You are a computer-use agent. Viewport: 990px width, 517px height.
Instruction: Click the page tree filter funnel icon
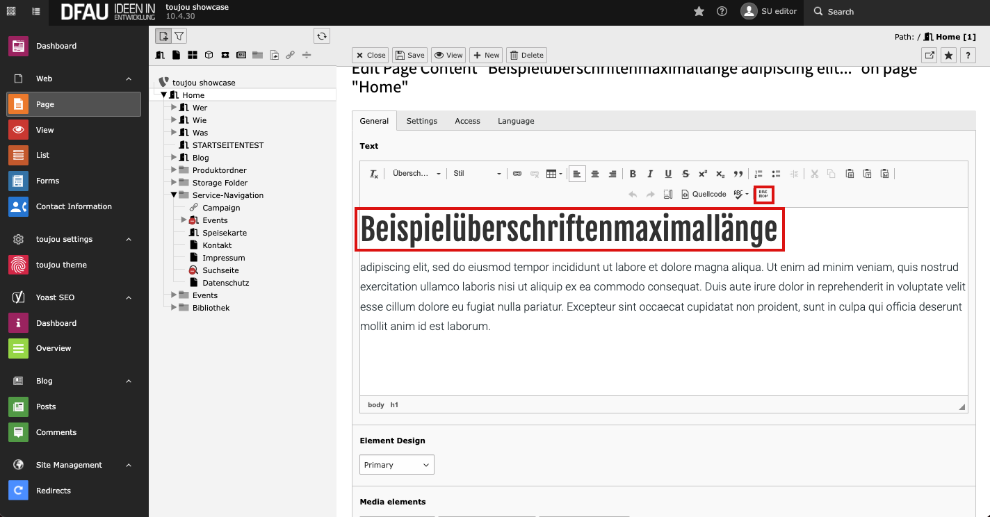click(x=179, y=36)
